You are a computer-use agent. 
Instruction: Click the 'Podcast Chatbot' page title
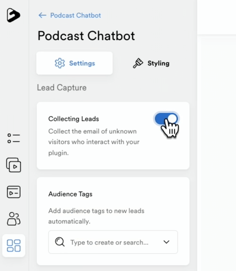point(86,36)
